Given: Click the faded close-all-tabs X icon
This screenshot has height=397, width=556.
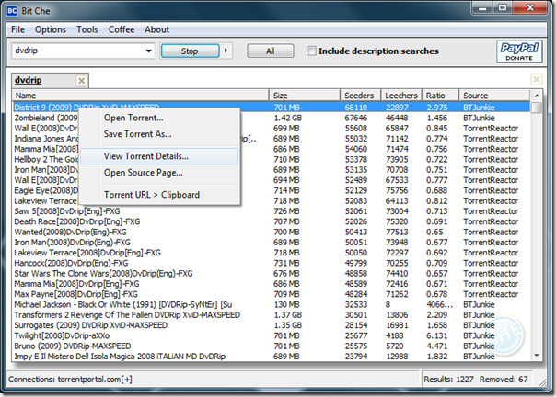Looking at the screenshot, I should click(537, 79).
